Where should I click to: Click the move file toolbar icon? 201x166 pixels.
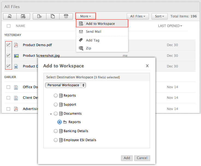(x=40, y=16)
